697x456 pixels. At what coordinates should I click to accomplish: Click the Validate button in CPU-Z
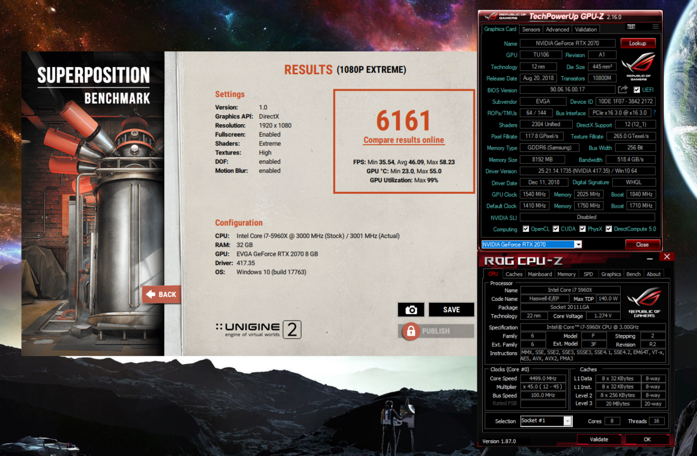tap(599, 439)
